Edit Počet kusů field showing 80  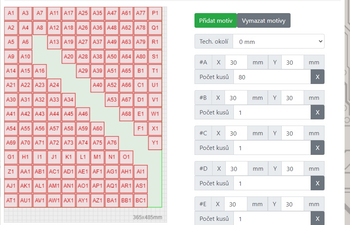pos(272,77)
